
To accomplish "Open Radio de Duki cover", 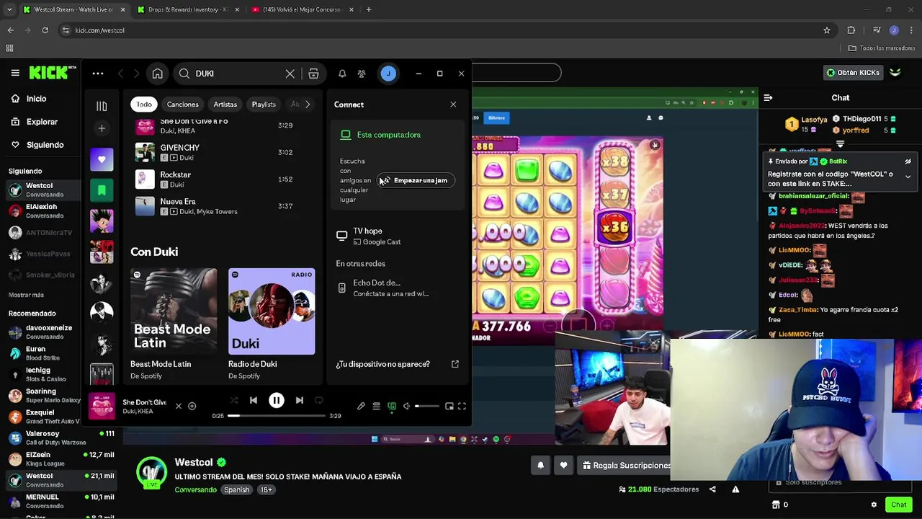I will (272, 311).
